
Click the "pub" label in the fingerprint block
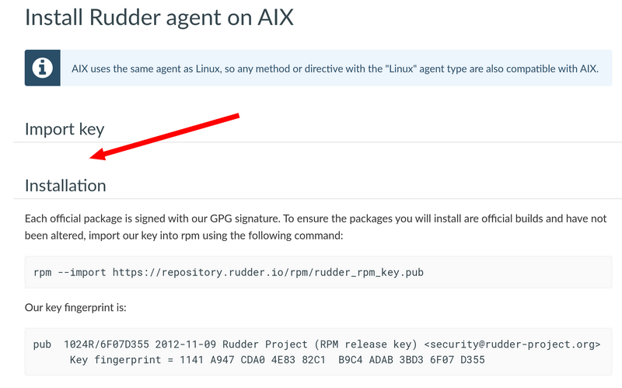coord(42,344)
